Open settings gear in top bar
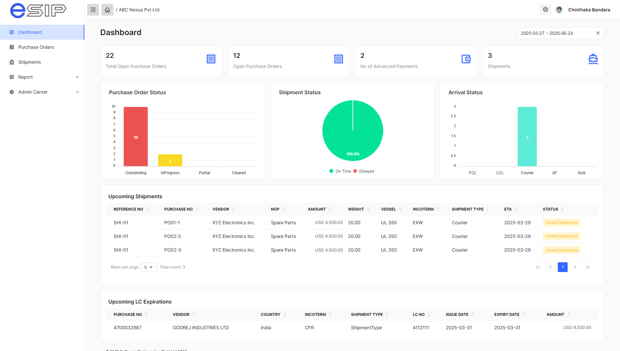This screenshot has width=620, height=351. click(x=545, y=10)
